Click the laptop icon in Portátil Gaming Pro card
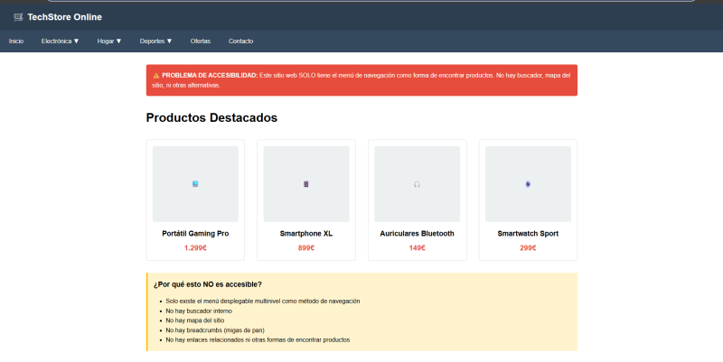The width and height of the screenshot is (723, 362). pos(195,184)
